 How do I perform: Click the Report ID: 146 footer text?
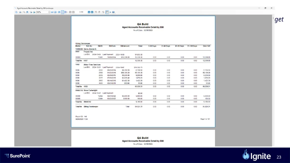coord(81,117)
